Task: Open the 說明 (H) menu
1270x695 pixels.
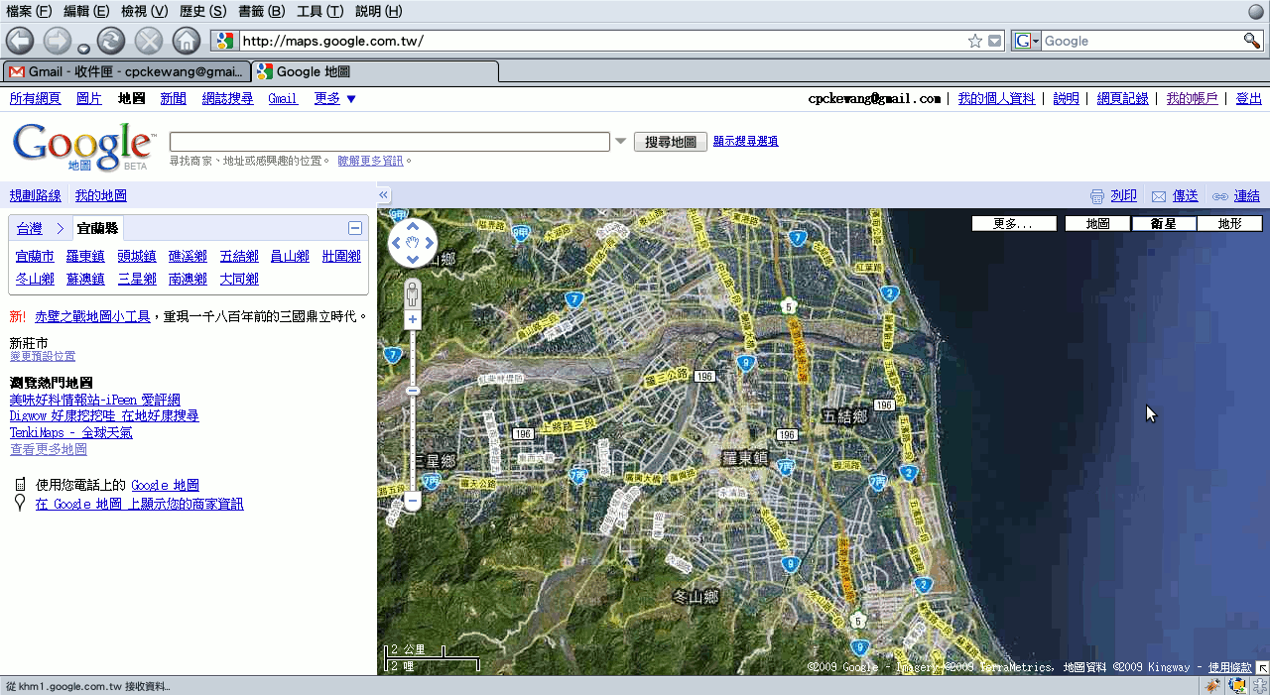Action: (x=379, y=11)
